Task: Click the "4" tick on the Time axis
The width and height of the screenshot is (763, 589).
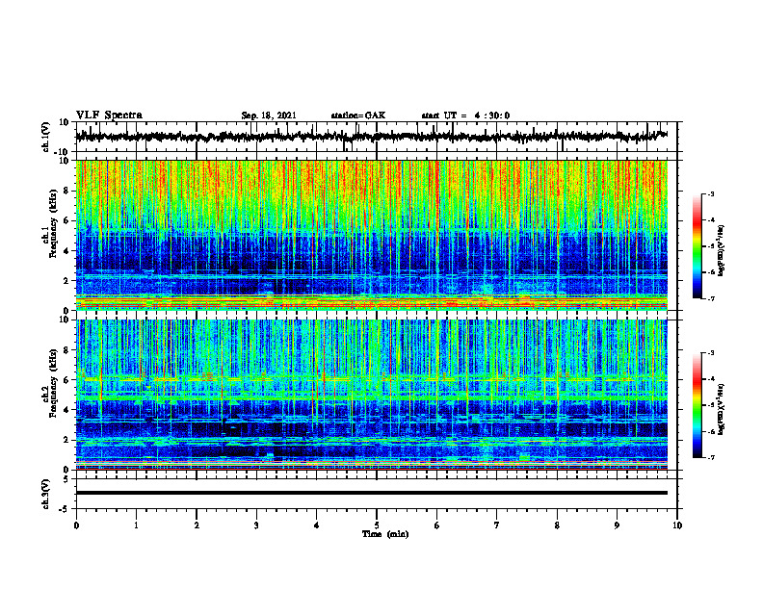Action: tap(317, 525)
